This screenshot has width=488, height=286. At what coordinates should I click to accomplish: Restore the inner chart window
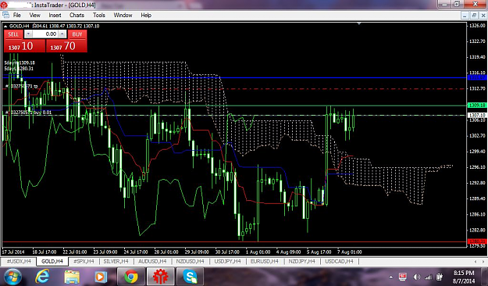coord(474,16)
